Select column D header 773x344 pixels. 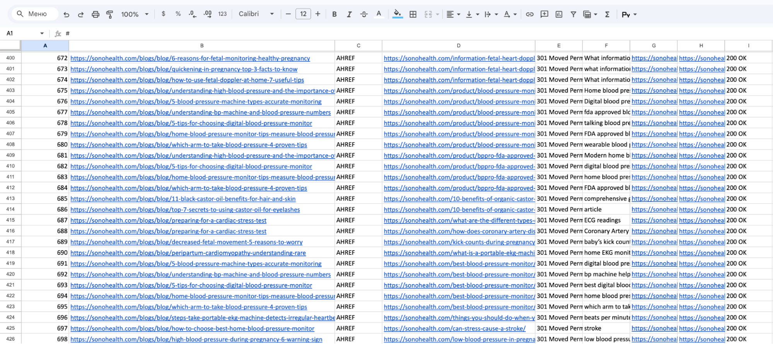[459, 46]
